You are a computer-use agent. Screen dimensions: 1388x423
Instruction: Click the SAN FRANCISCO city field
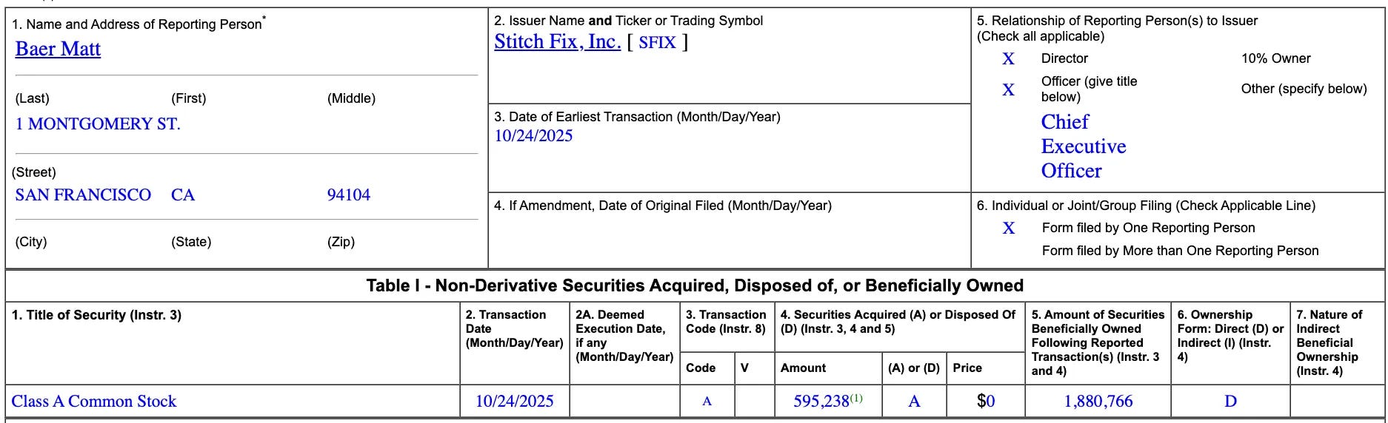(x=83, y=195)
